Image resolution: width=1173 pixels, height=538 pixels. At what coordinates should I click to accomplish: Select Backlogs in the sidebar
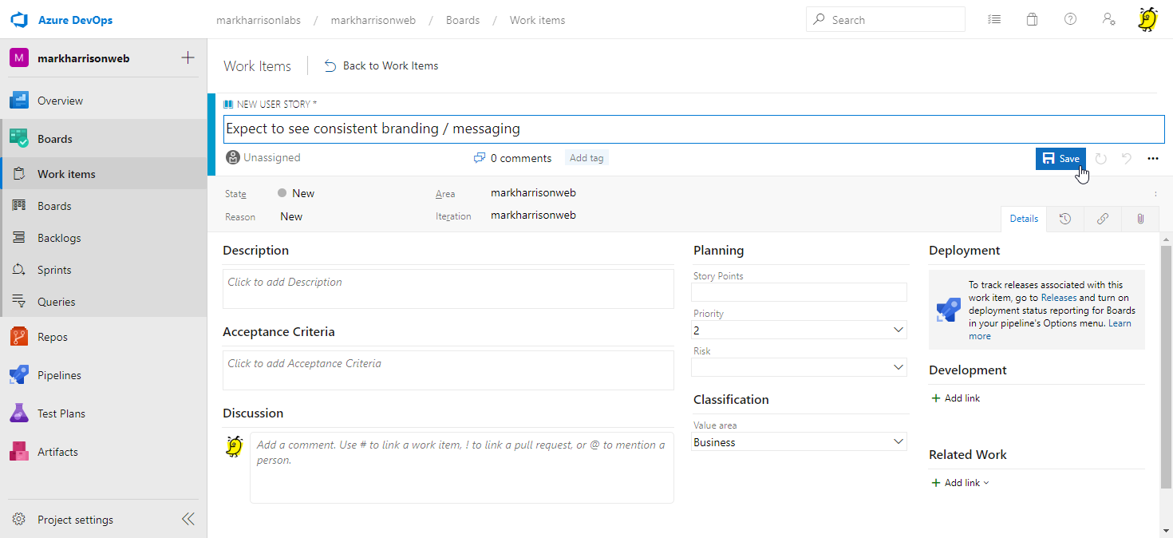coord(59,238)
